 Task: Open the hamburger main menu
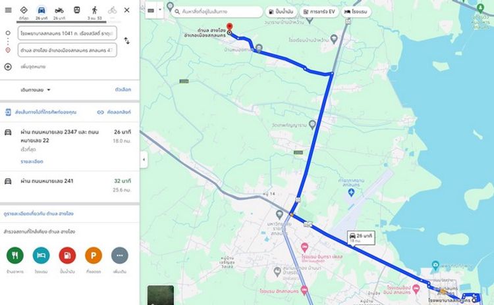(x=8, y=10)
